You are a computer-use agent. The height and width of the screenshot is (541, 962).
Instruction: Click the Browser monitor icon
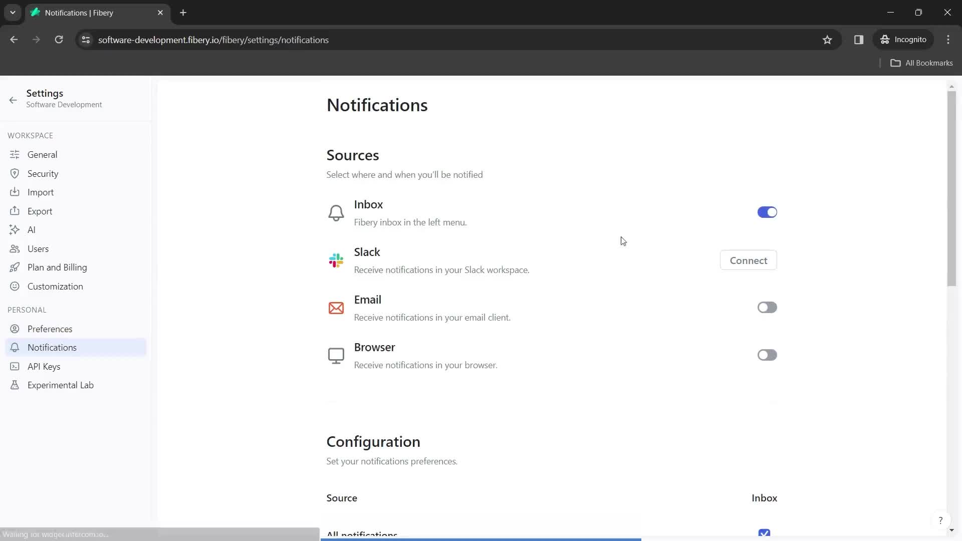coord(336,355)
